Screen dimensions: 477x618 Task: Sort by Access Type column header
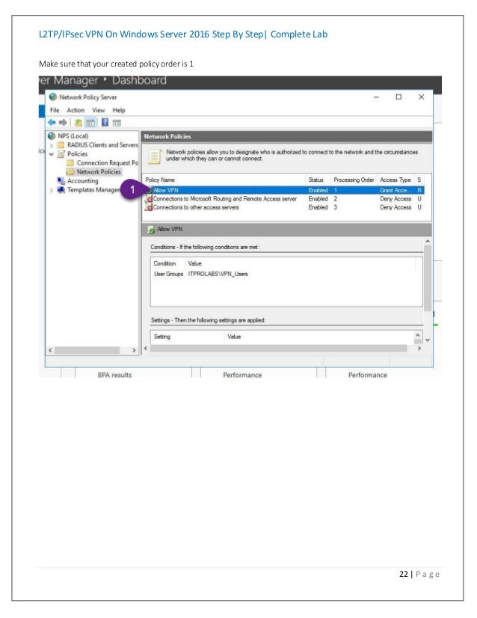(x=395, y=180)
